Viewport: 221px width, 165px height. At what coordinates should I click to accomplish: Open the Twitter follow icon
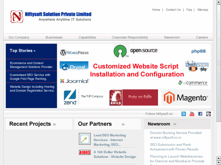point(184,114)
